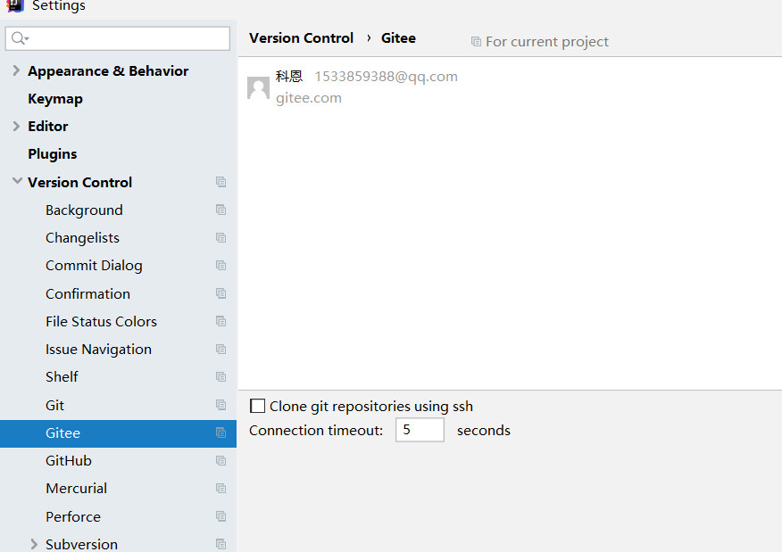
Task: Click the project-level icon next to Changelists
Action: (220, 237)
